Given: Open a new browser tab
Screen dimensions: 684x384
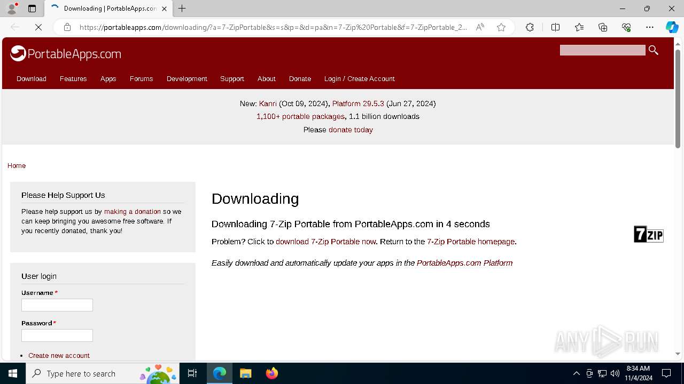Looking at the screenshot, I should click(182, 9).
